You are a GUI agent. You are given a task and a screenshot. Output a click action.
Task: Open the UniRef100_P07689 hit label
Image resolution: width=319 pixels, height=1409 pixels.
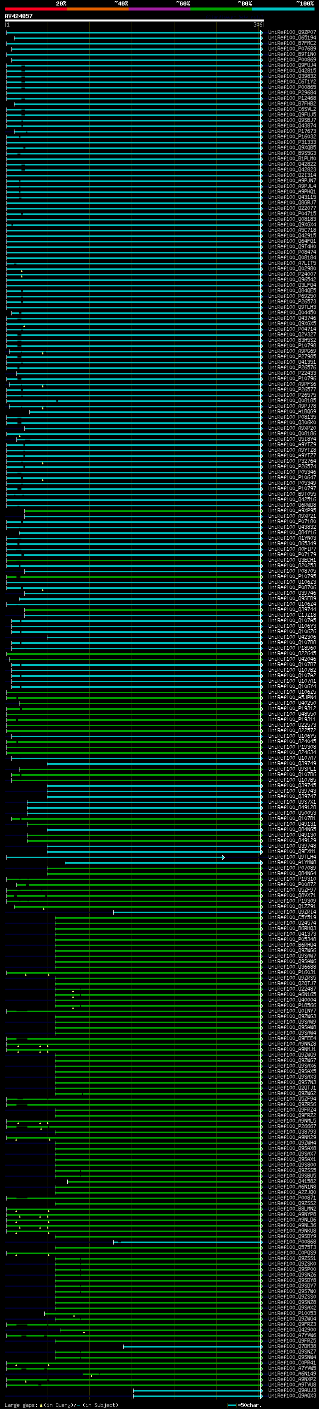[x=292, y=48]
